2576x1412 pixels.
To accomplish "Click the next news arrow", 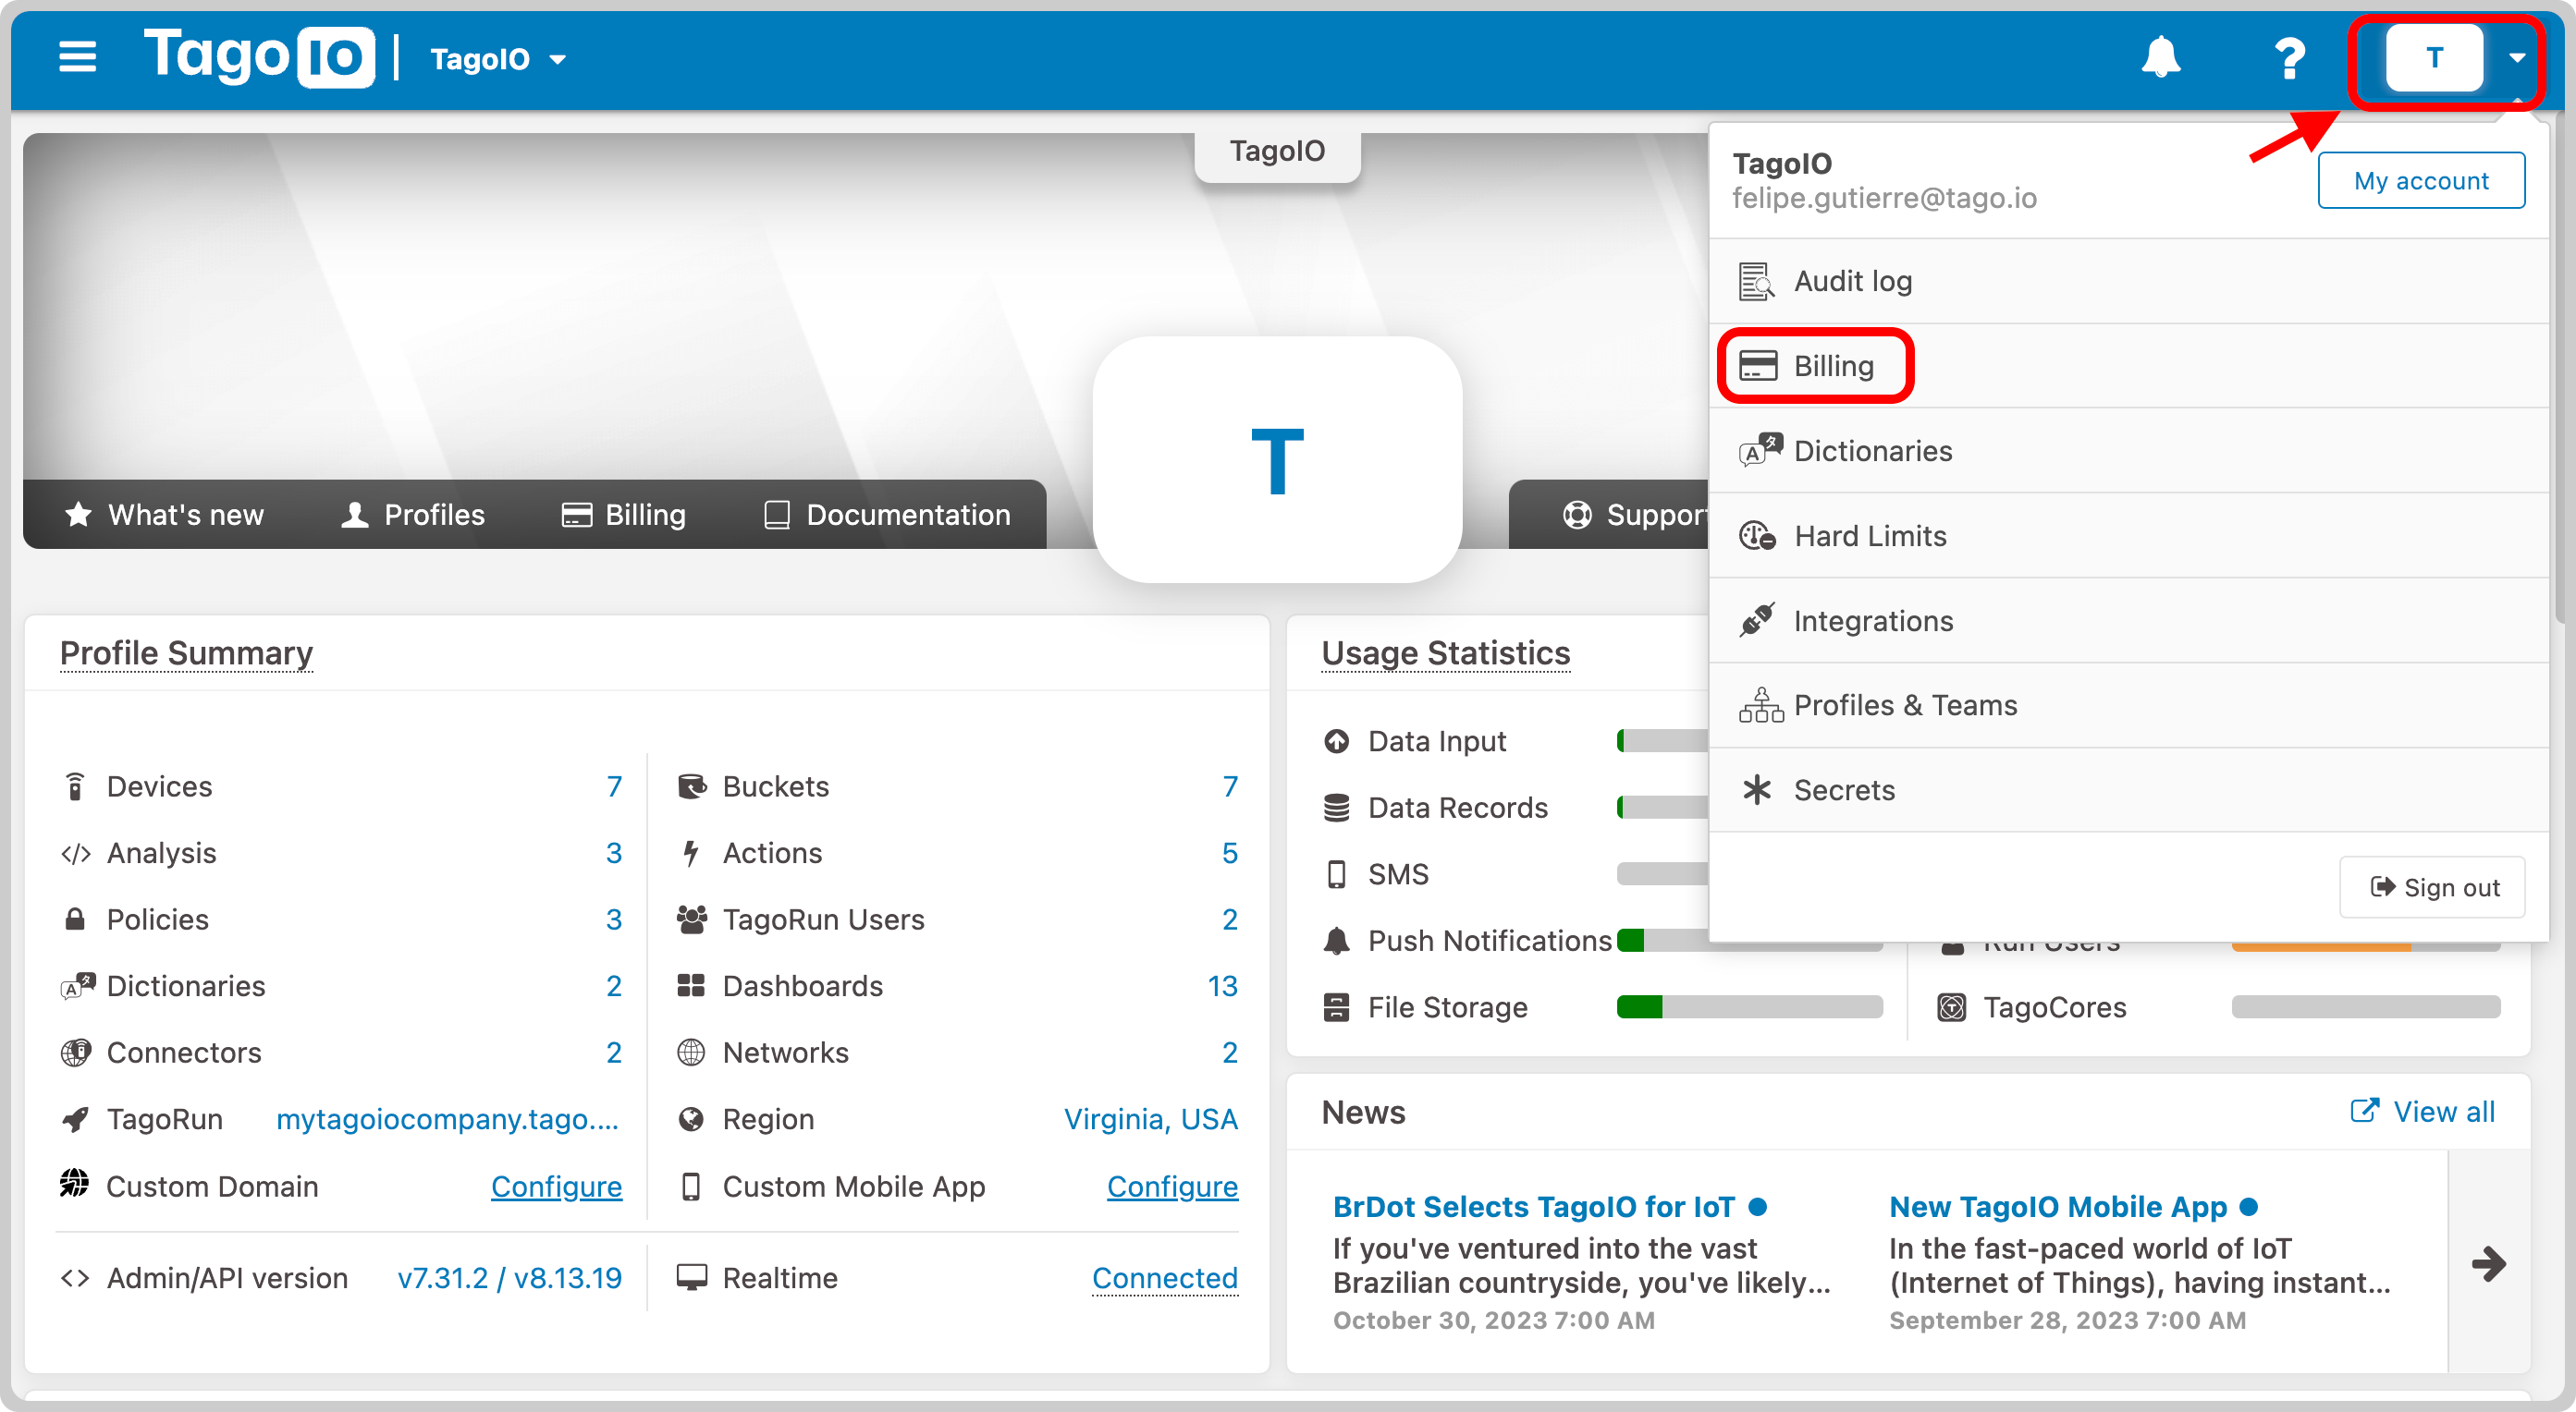I will (x=2488, y=1264).
